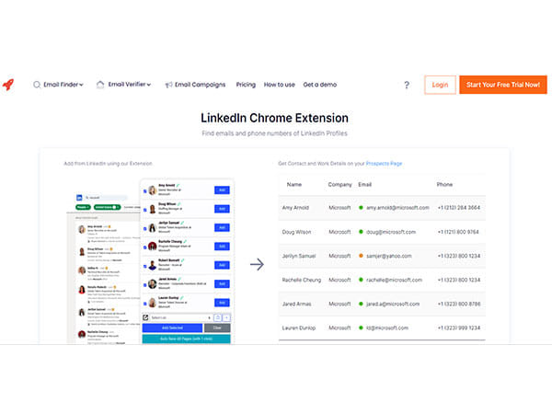Open the green People filter pill

click(83, 207)
